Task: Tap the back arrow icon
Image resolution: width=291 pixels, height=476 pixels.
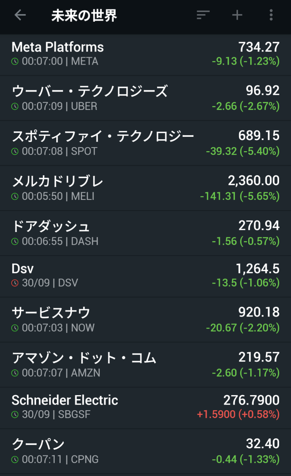Action: [x=20, y=15]
